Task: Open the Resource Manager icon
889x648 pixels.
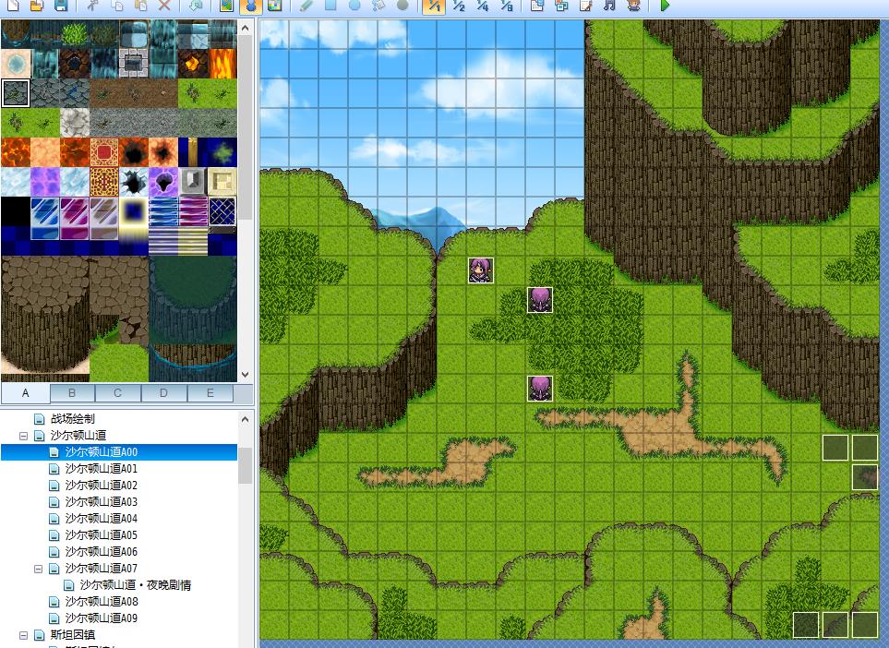Action: (x=561, y=6)
